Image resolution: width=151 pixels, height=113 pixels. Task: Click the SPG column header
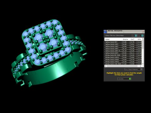pos(139,39)
